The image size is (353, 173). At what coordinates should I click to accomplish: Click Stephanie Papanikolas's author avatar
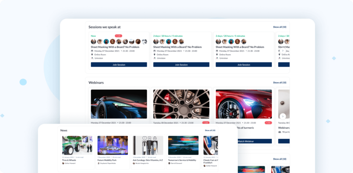pos(99,163)
